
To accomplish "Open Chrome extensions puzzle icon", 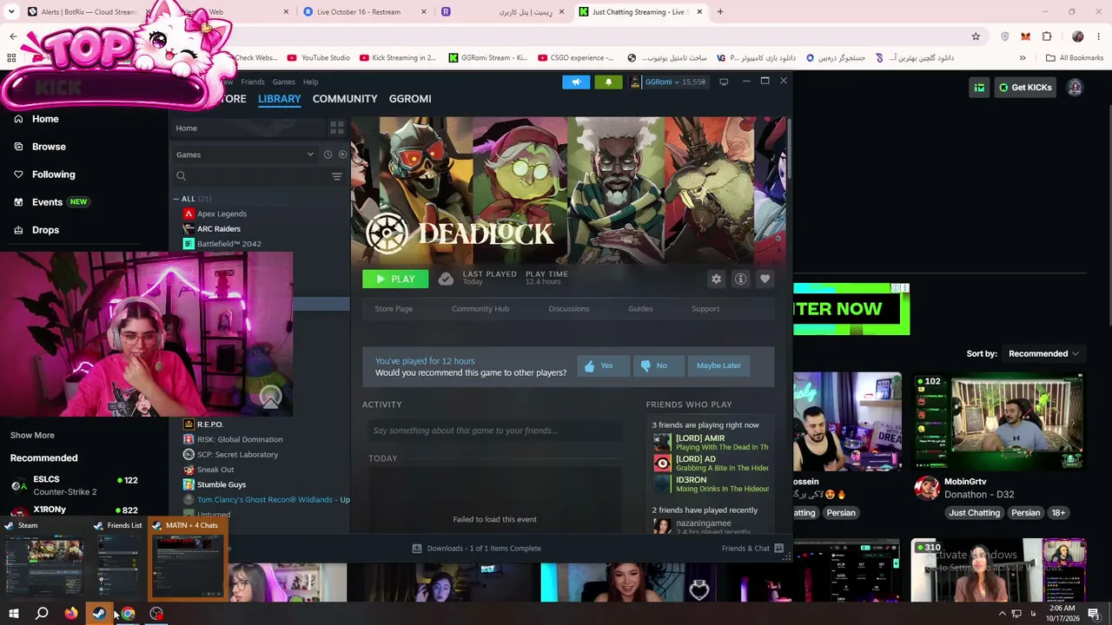I will [1047, 36].
